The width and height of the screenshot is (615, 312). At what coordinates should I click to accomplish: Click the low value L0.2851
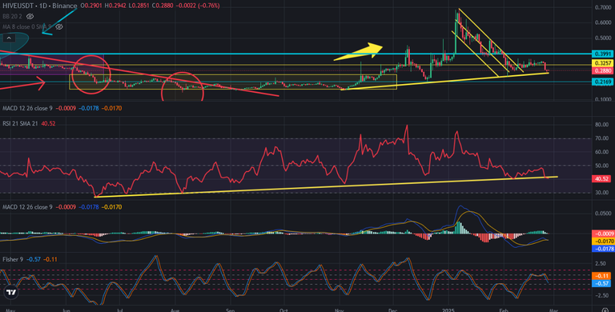[x=138, y=6]
